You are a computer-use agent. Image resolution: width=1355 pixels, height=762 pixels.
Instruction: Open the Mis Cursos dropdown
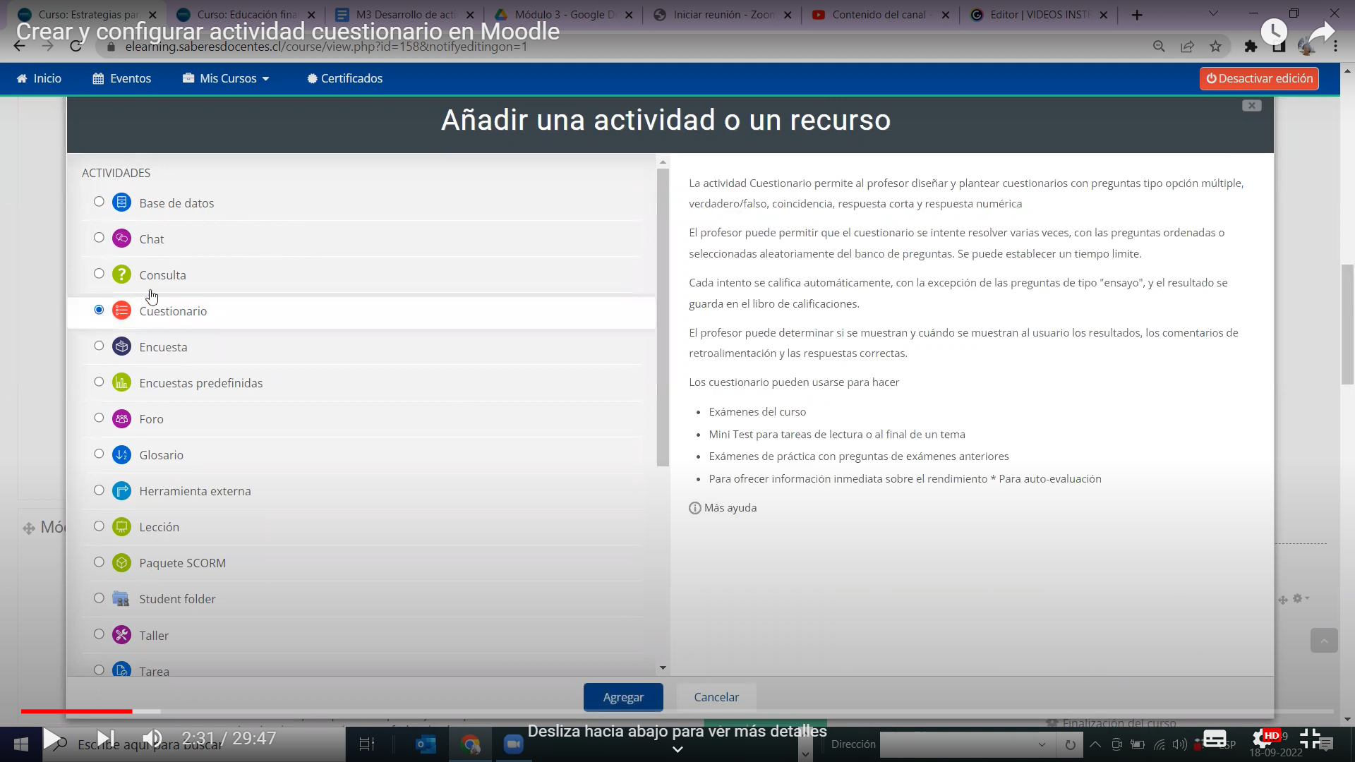pos(226,78)
